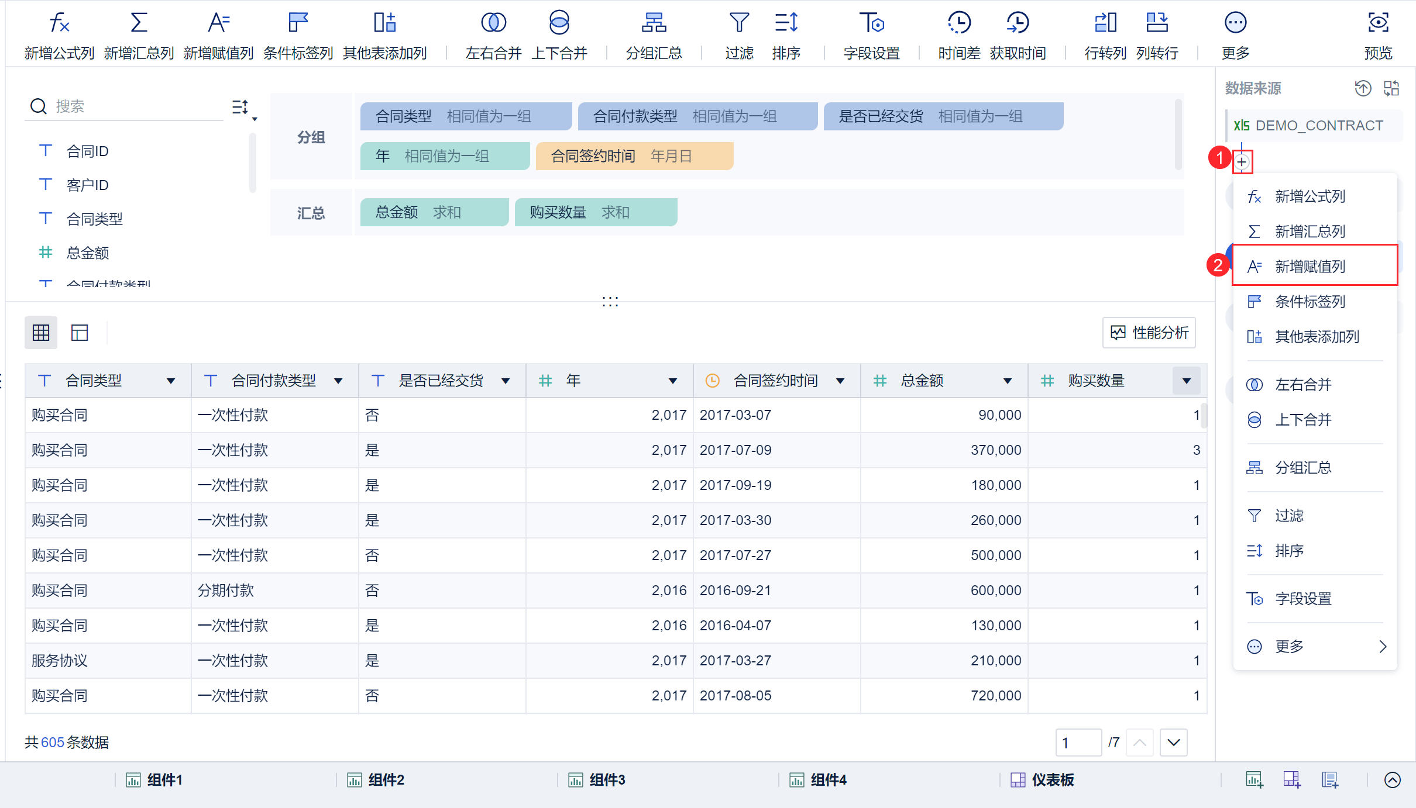The width and height of the screenshot is (1416, 808).
Task: Click the 预览 preview icon
Action: tap(1377, 23)
